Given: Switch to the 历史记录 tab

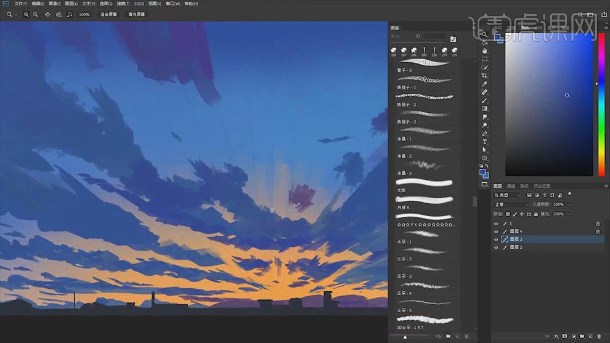Looking at the screenshot, I should pyautogui.click(x=542, y=186).
